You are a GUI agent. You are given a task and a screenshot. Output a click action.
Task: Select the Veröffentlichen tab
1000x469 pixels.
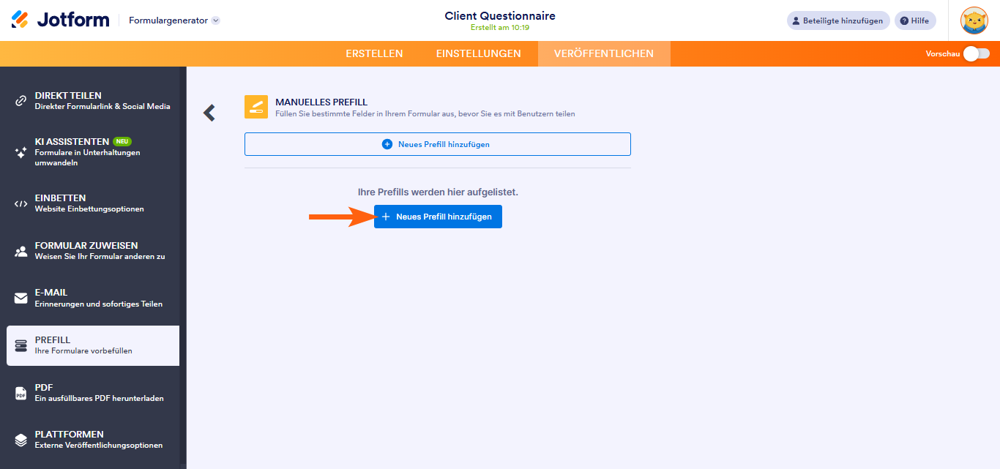pyautogui.click(x=603, y=53)
